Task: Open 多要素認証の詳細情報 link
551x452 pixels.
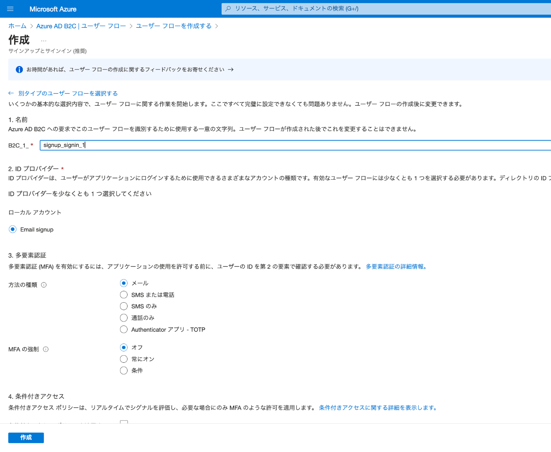Action: tap(396, 266)
